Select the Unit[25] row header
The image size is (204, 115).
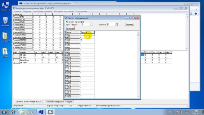coord(72,96)
